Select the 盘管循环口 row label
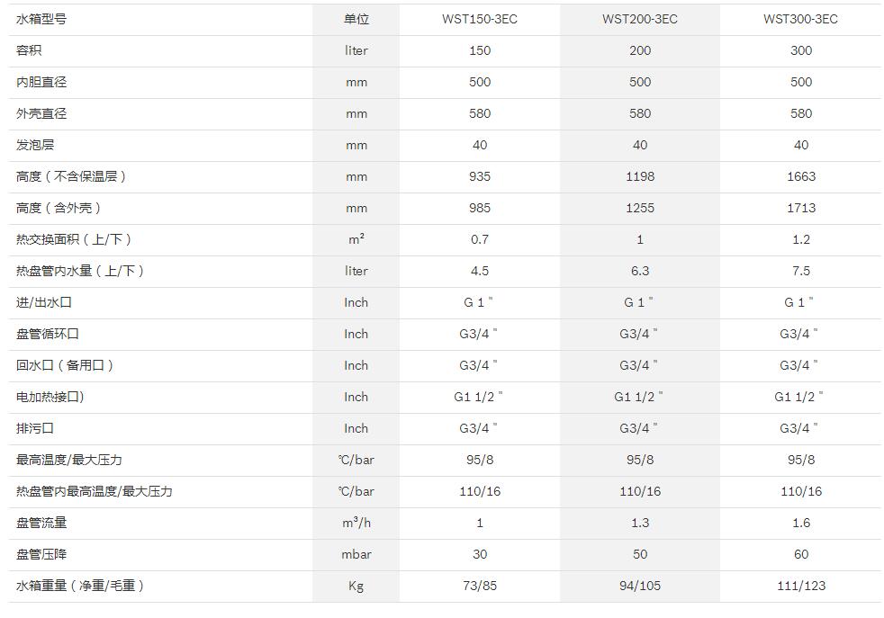The width and height of the screenshot is (884, 618). click(48, 334)
